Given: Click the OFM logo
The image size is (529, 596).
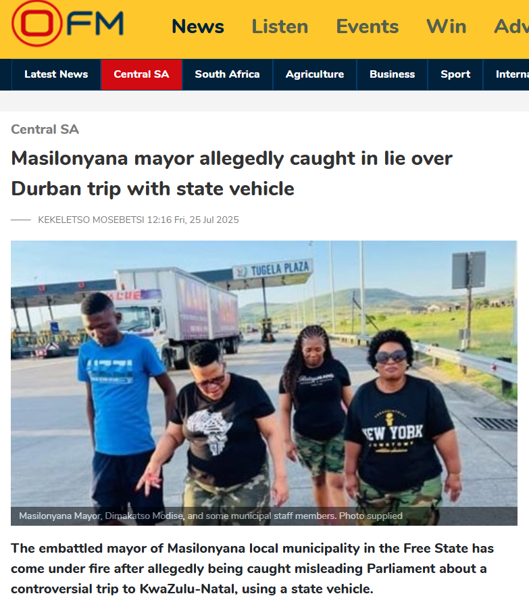Looking at the screenshot, I should pyautogui.click(x=68, y=24).
